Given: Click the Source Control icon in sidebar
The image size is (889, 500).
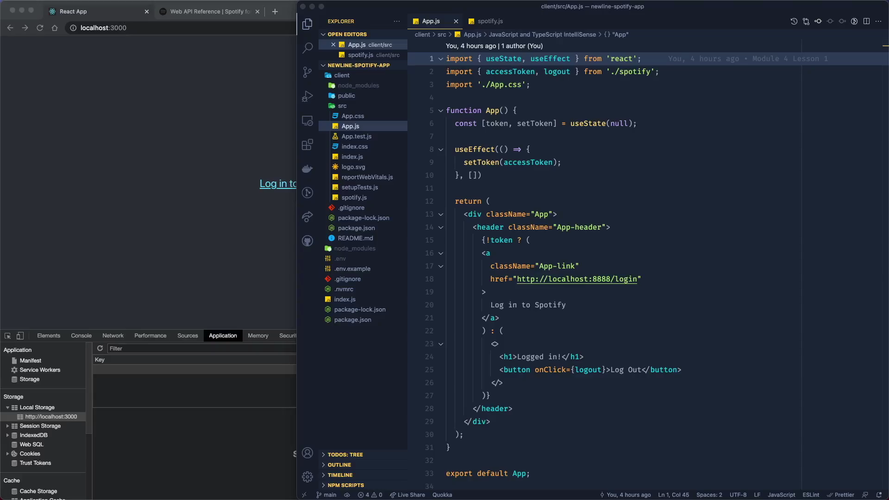Looking at the screenshot, I should point(308,72).
